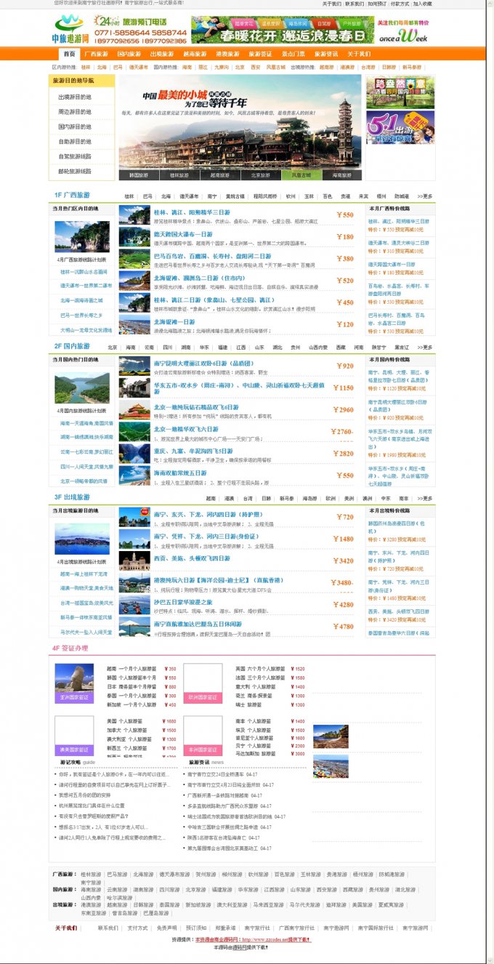Open the orange-bar 关于我们 nav item
This screenshot has width=494, height=964.
coord(358,55)
